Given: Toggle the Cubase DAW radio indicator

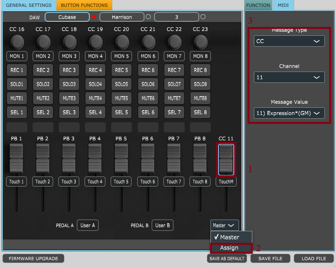Looking at the screenshot, I should [94, 17].
